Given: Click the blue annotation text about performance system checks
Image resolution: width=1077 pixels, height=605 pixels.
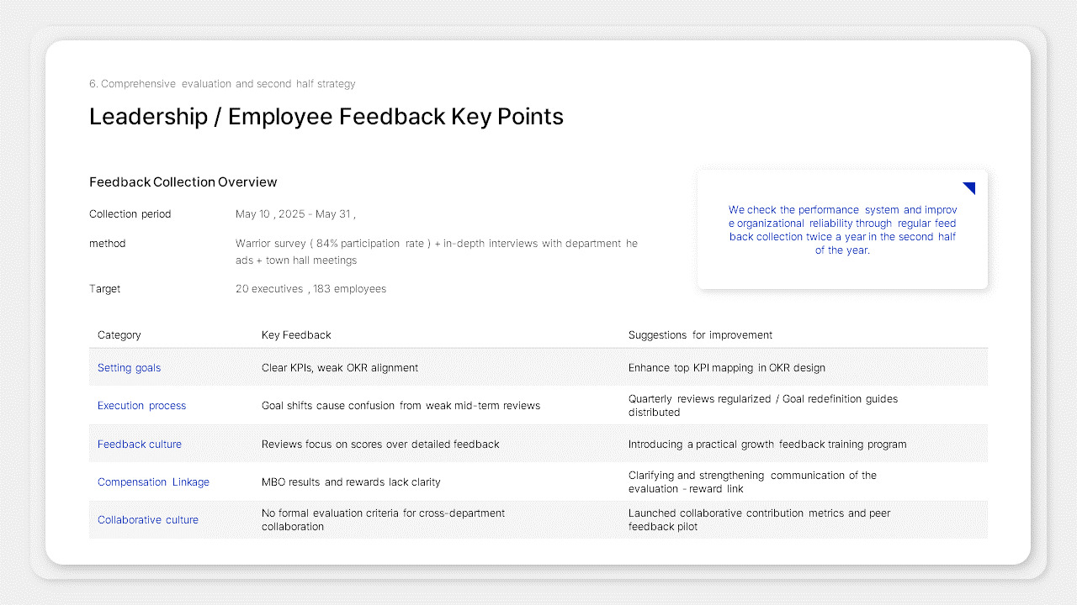Looking at the screenshot, I should (843, 229).
